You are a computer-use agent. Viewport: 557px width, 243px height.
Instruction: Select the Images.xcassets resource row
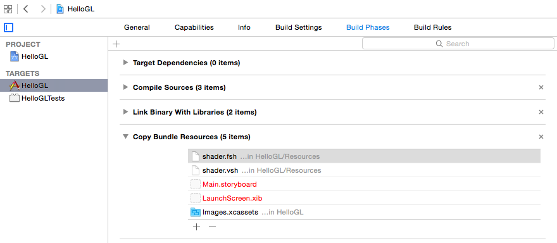click(364, 213)
